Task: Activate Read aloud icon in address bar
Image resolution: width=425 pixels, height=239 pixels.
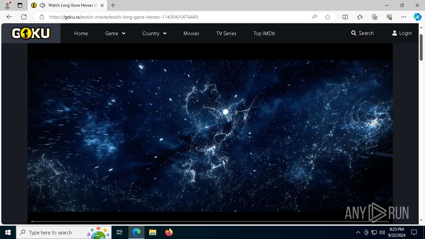Action: pos(314,17)
